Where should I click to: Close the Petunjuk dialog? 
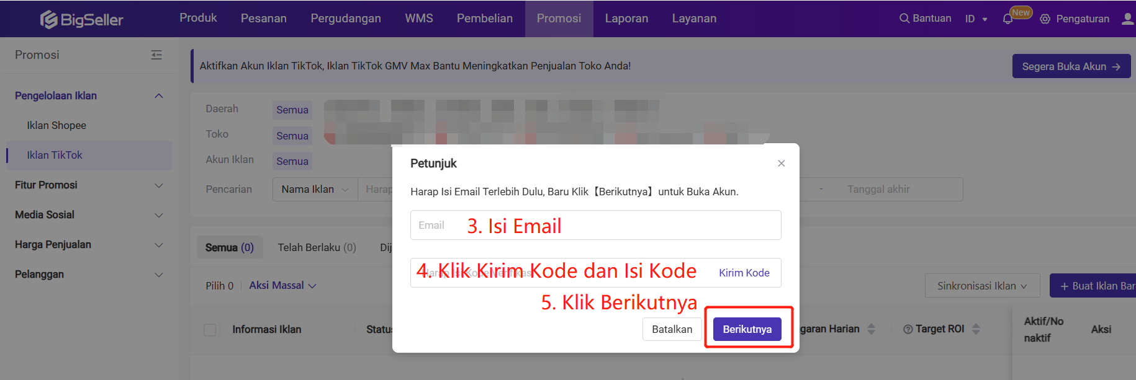coord(781,163)
